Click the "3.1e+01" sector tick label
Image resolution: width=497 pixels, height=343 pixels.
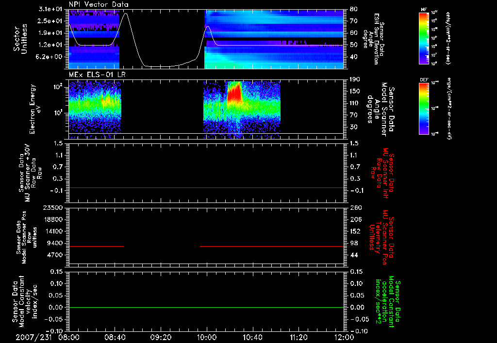pos(50,9)
